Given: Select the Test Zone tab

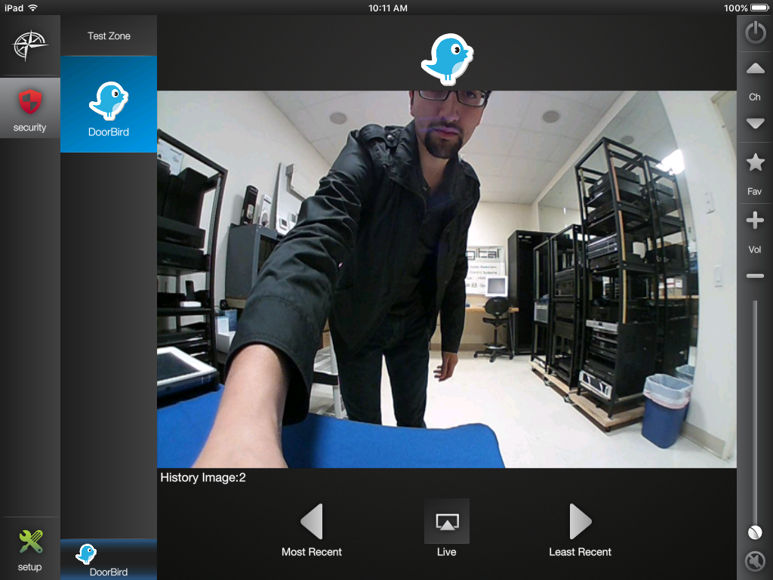Looking at the screenshot, I should point(109,35).
